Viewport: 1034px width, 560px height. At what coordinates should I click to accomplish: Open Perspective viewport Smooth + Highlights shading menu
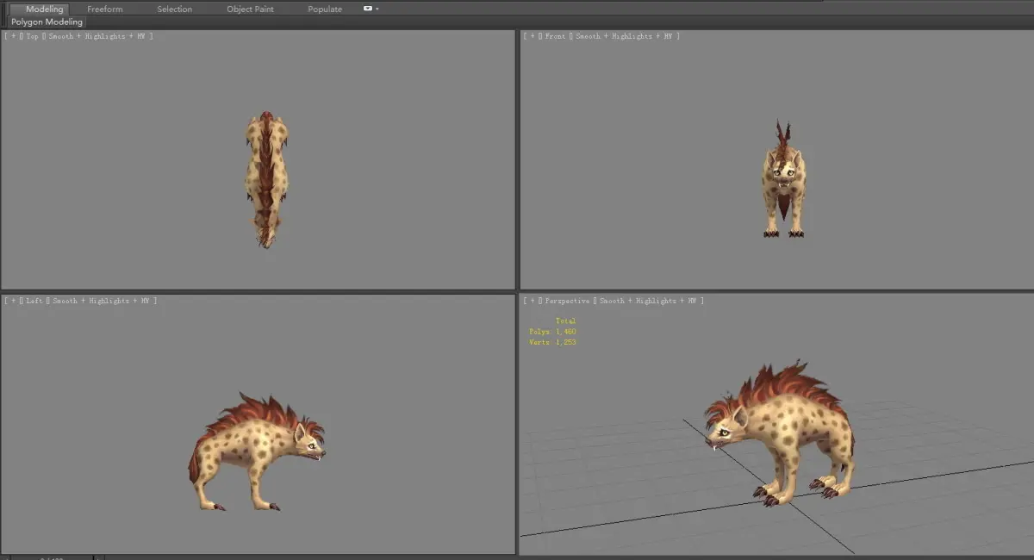(650, 301)
